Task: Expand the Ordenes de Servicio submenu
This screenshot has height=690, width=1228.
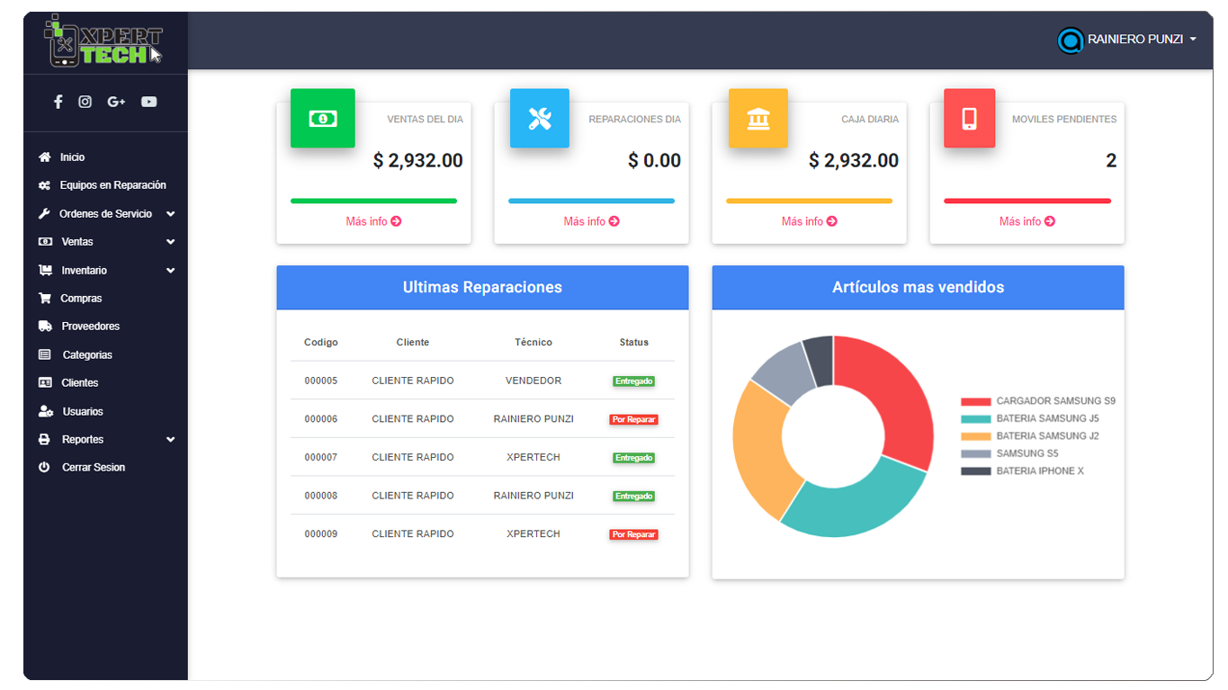Action: coord(170,214)
